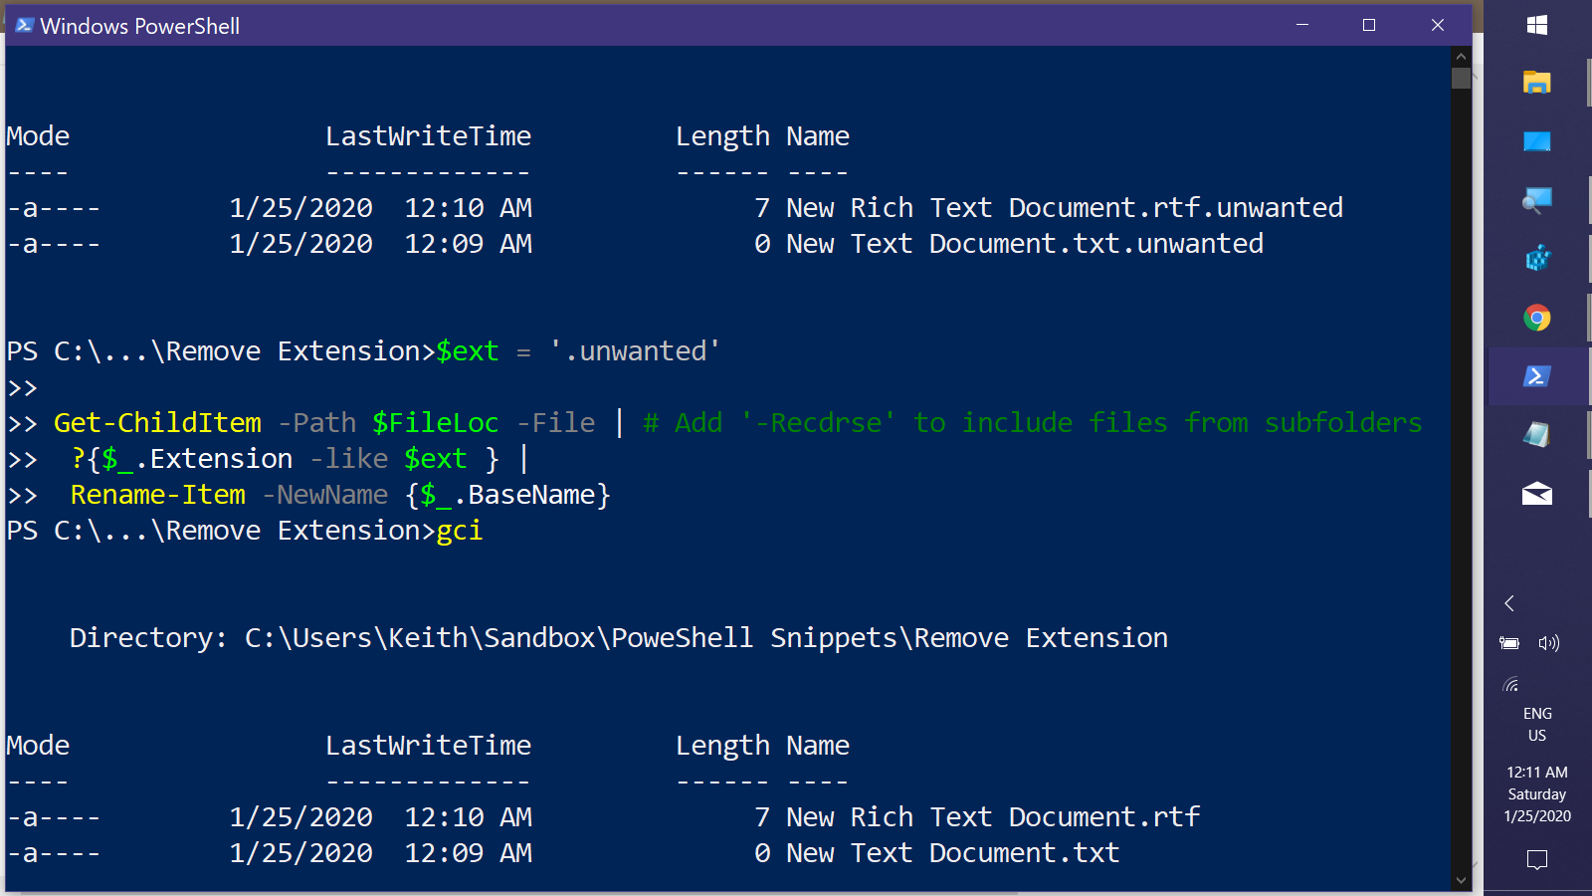Click the scrollbar up arrow
Screen dimensions: 1592x896
1461,57
